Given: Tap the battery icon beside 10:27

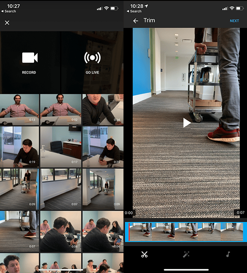Looking at the screenshot, I should (114, 8).
